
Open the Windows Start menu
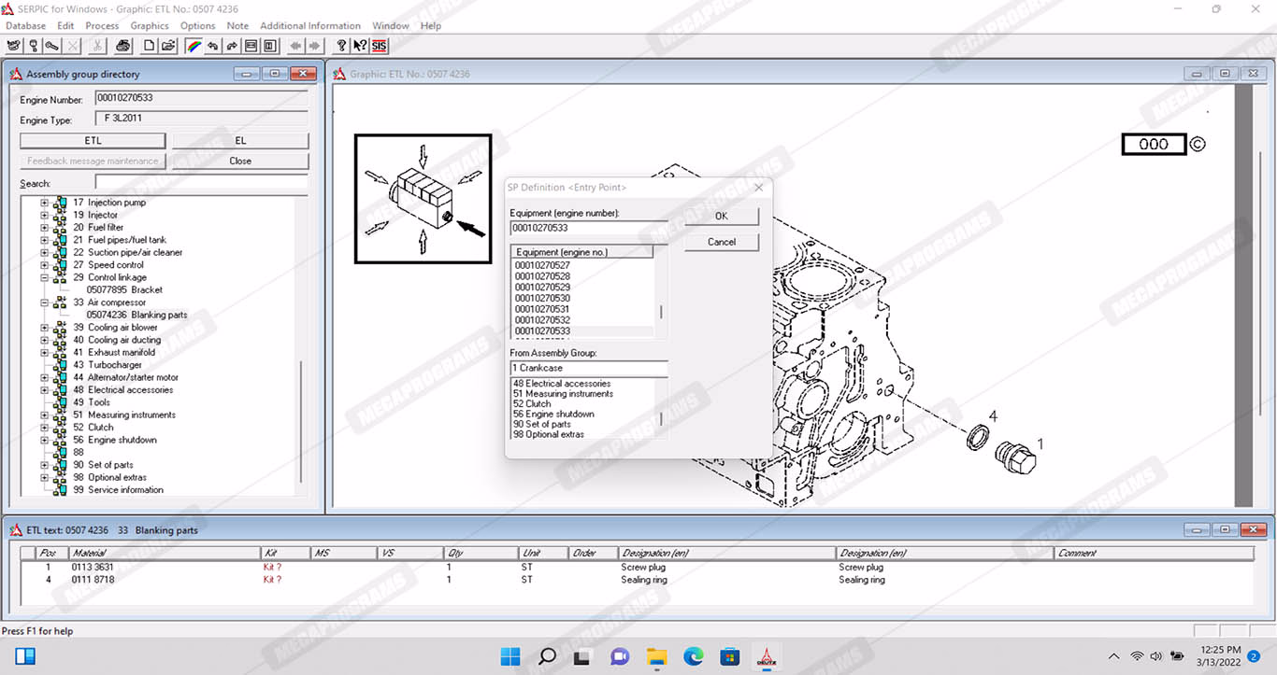tap(510, 656)
